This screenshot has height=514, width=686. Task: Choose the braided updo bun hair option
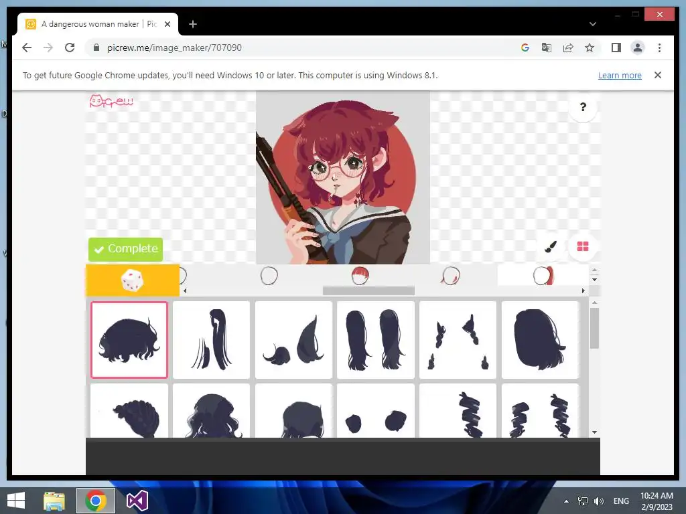[129, 411]
